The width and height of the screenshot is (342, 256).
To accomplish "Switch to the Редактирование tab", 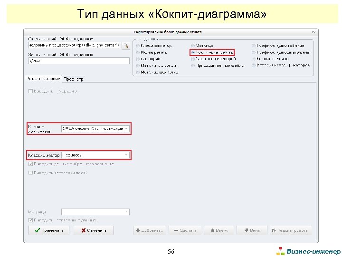I will [44, 79].
